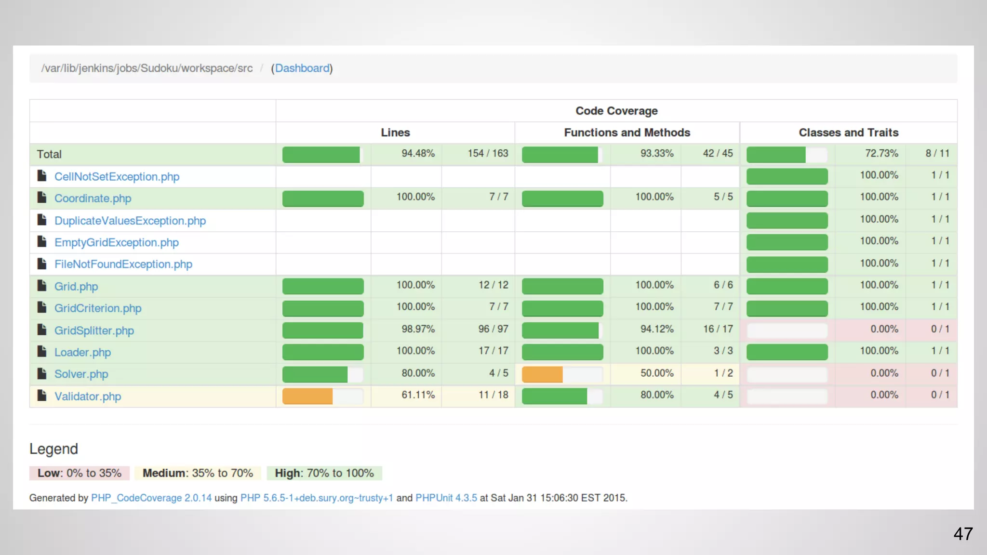Image resolution: width=987 pixels, height=555 pixels.
Task: Open the Dashboard link
Action: [x=302, y=68]
